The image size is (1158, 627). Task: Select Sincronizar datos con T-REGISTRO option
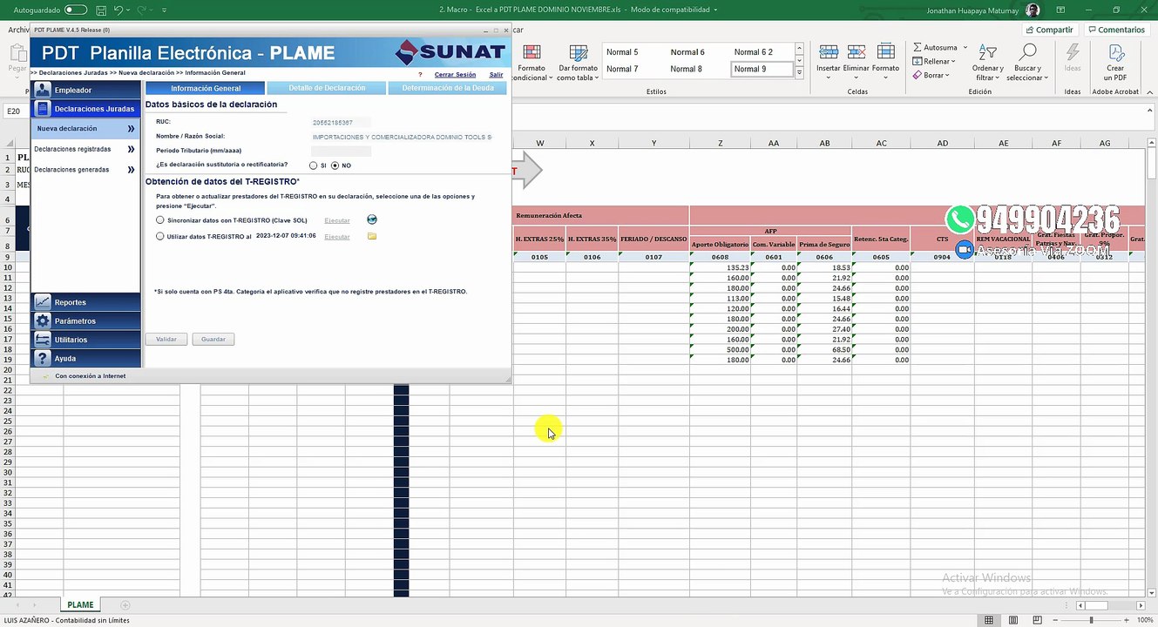point(159,220)
